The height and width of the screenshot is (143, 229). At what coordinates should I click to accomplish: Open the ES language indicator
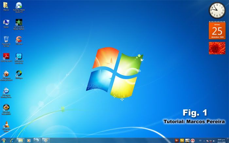[x=200, y=141]
